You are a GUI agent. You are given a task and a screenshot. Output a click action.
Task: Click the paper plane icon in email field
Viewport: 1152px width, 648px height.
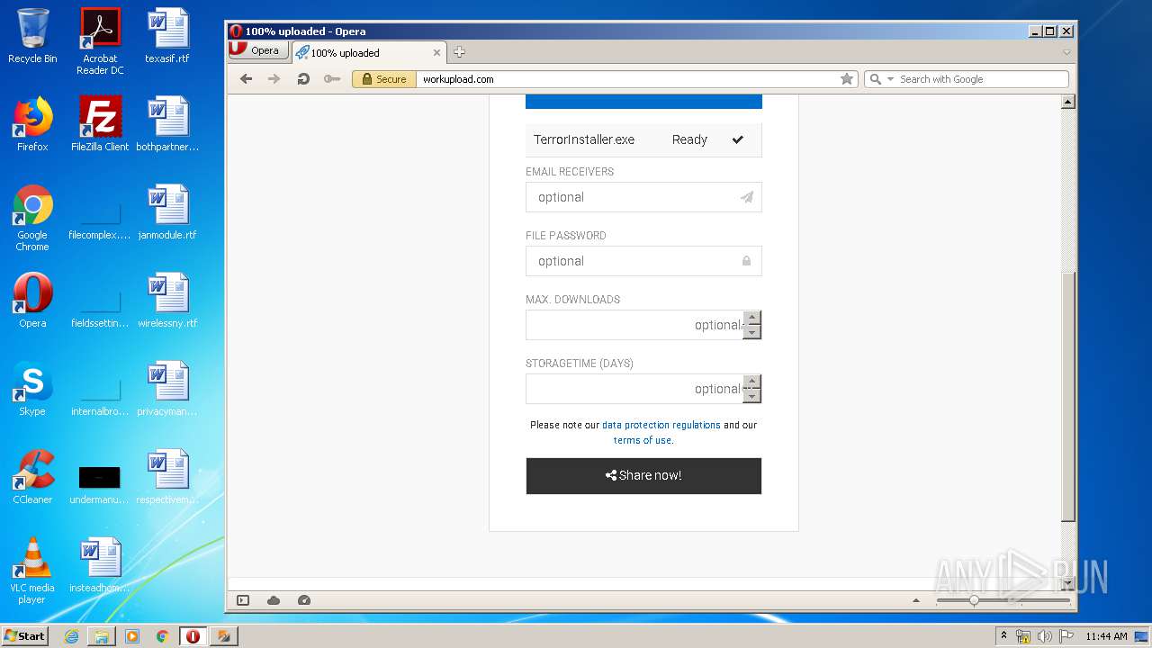747,197
